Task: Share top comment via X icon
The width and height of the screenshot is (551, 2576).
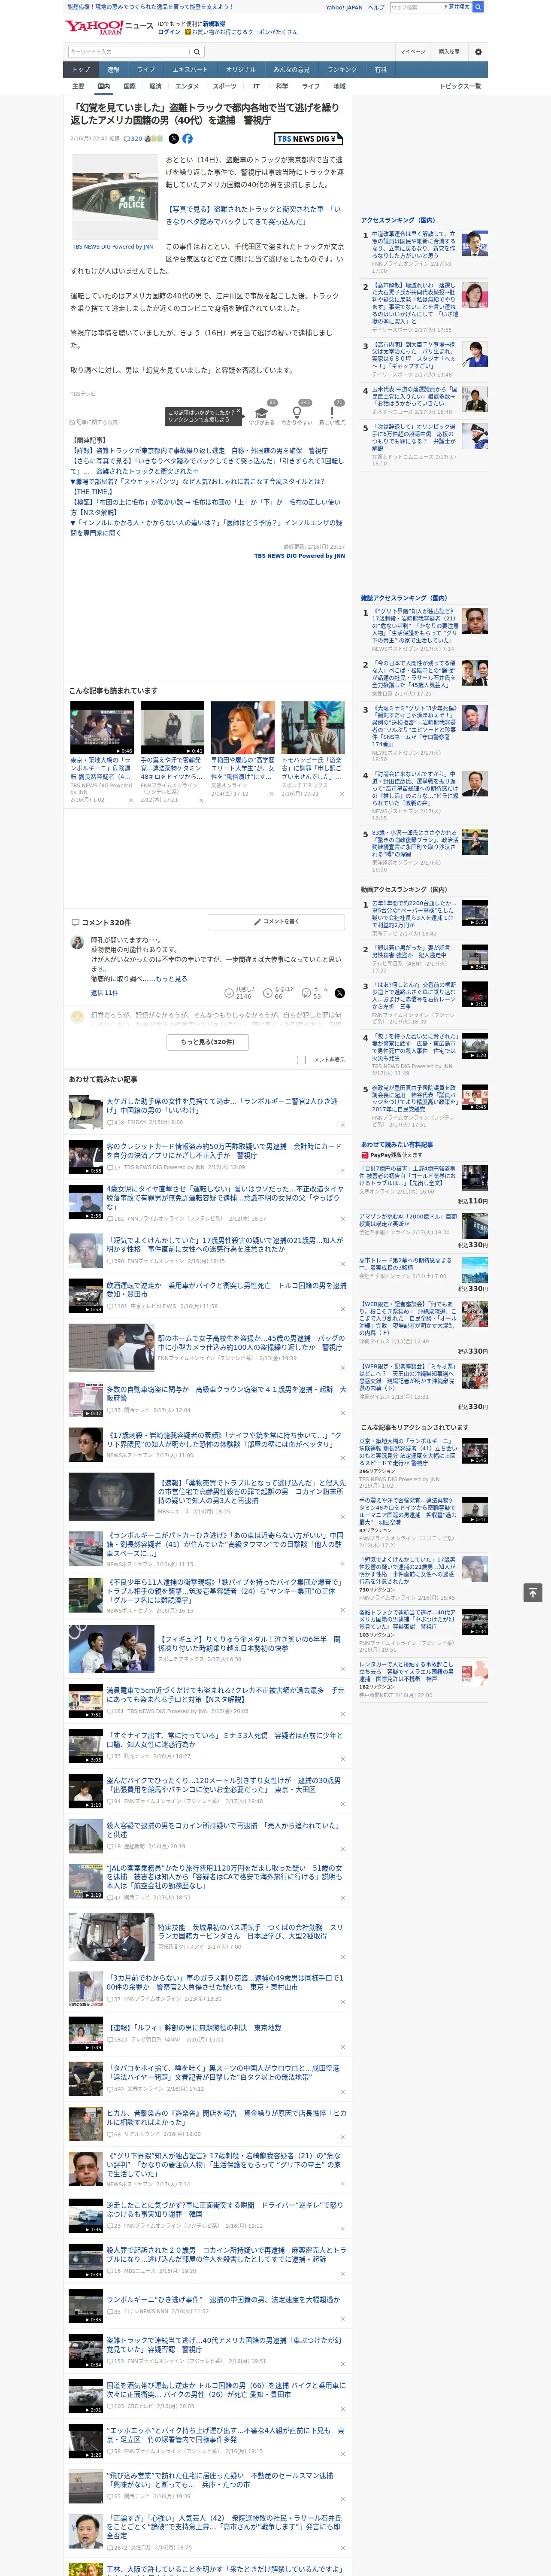Action: 339,992
